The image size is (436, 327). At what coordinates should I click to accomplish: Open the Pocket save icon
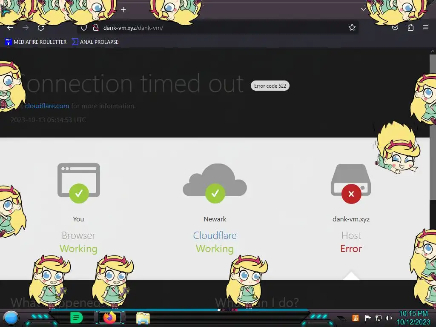tap(395, 27)
